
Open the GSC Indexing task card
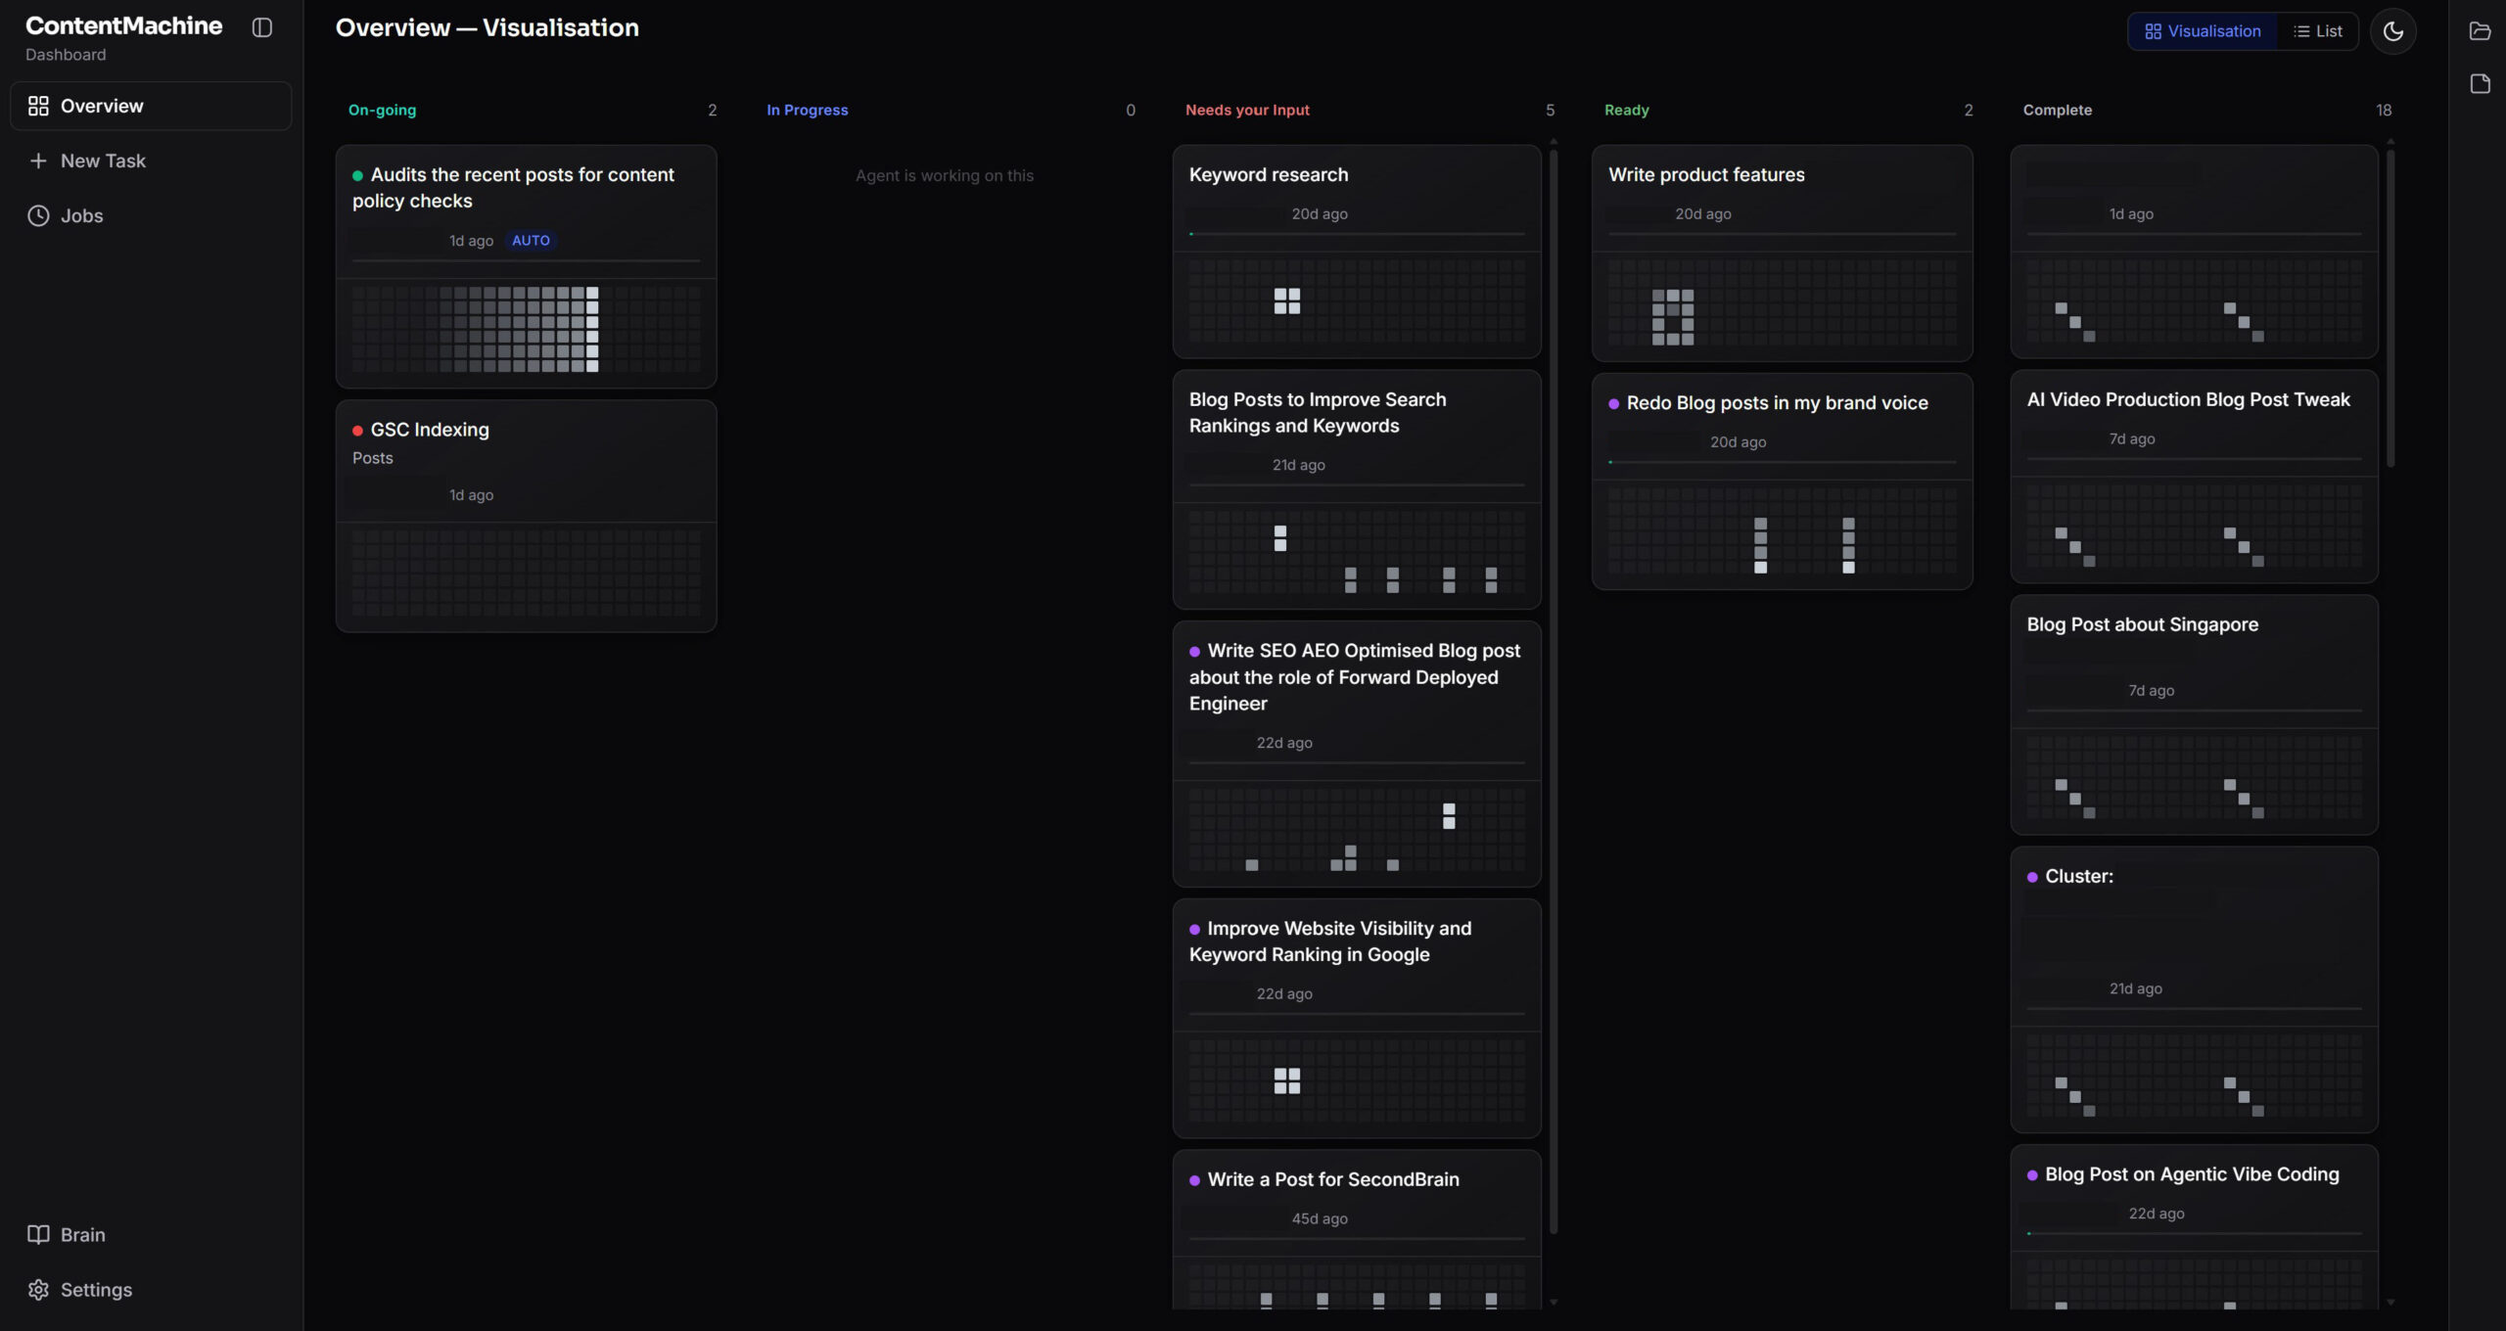(526, 516)
